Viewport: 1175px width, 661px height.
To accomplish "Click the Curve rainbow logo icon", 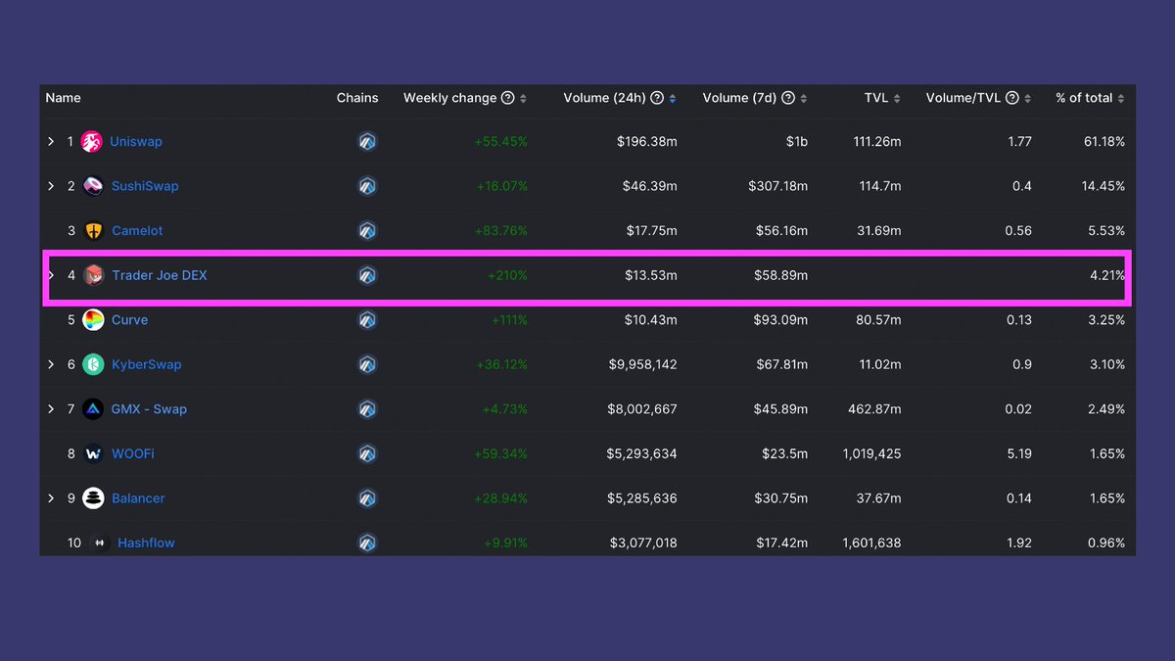I will click(93, 320).
